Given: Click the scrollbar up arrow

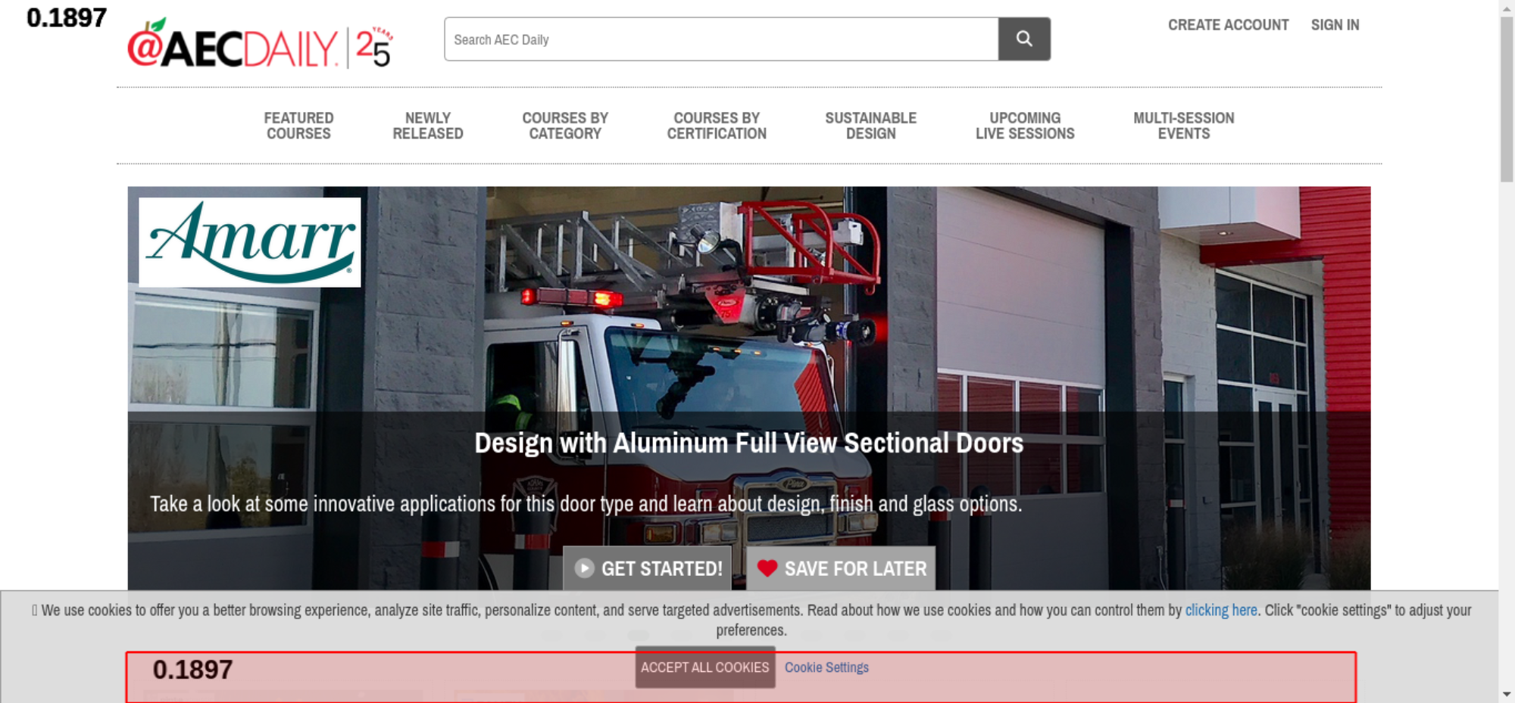Looking at the screenshot, I should pos(1507,8).
